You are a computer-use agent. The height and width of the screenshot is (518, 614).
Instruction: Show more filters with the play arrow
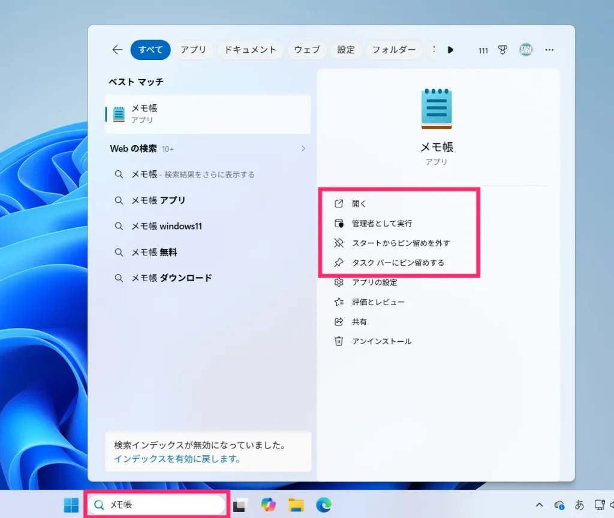pos(450,50)
